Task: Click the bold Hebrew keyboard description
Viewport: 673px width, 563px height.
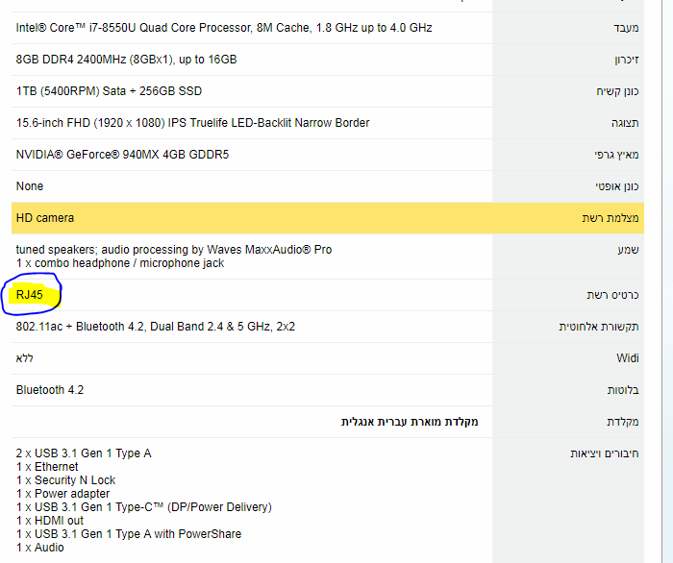Action: [x=410, y=422]
